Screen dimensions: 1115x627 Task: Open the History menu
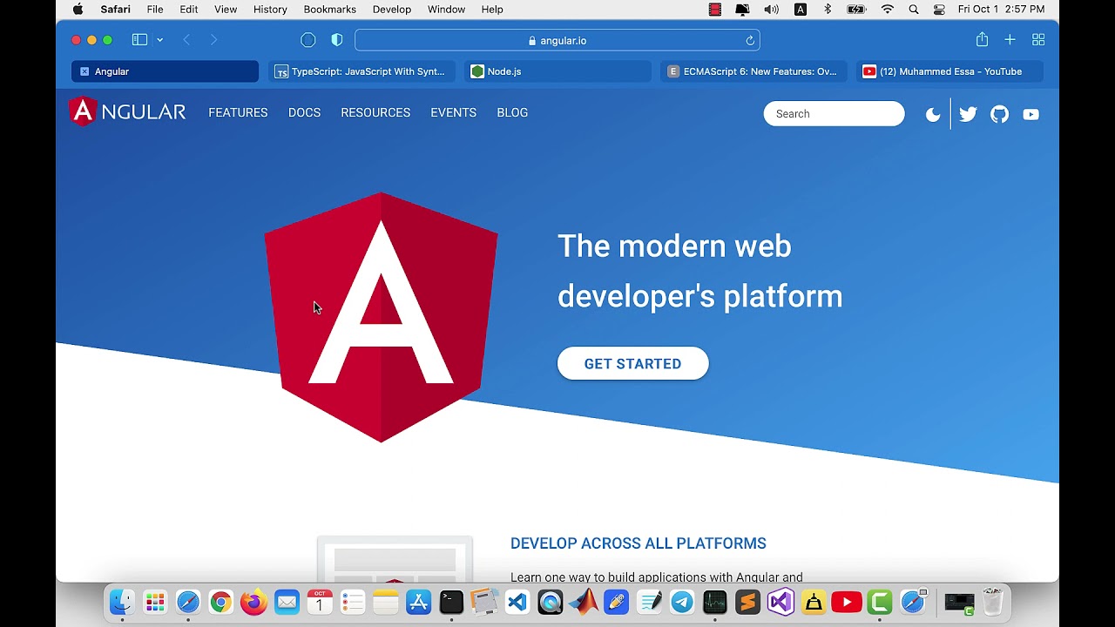[x=270, y=9]
